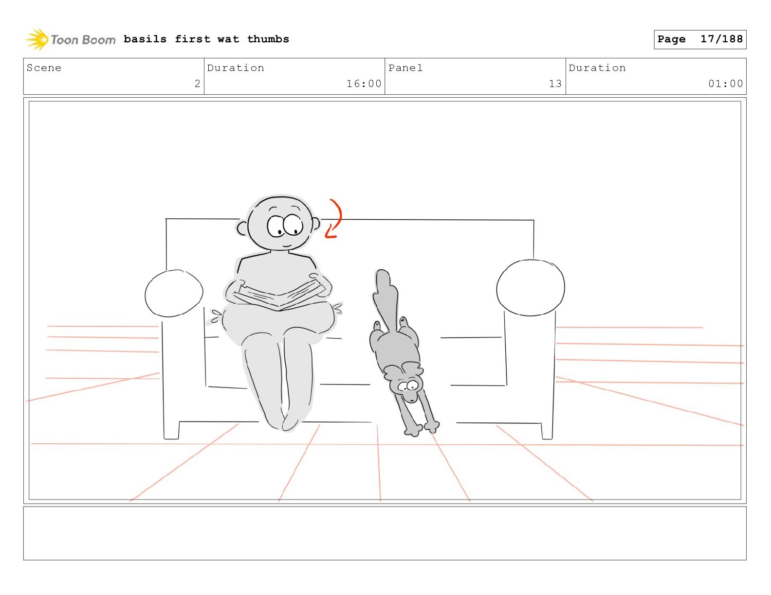Click the open book in character's hands
Viewport: 771px width, 595px height.
pos(279,294)
